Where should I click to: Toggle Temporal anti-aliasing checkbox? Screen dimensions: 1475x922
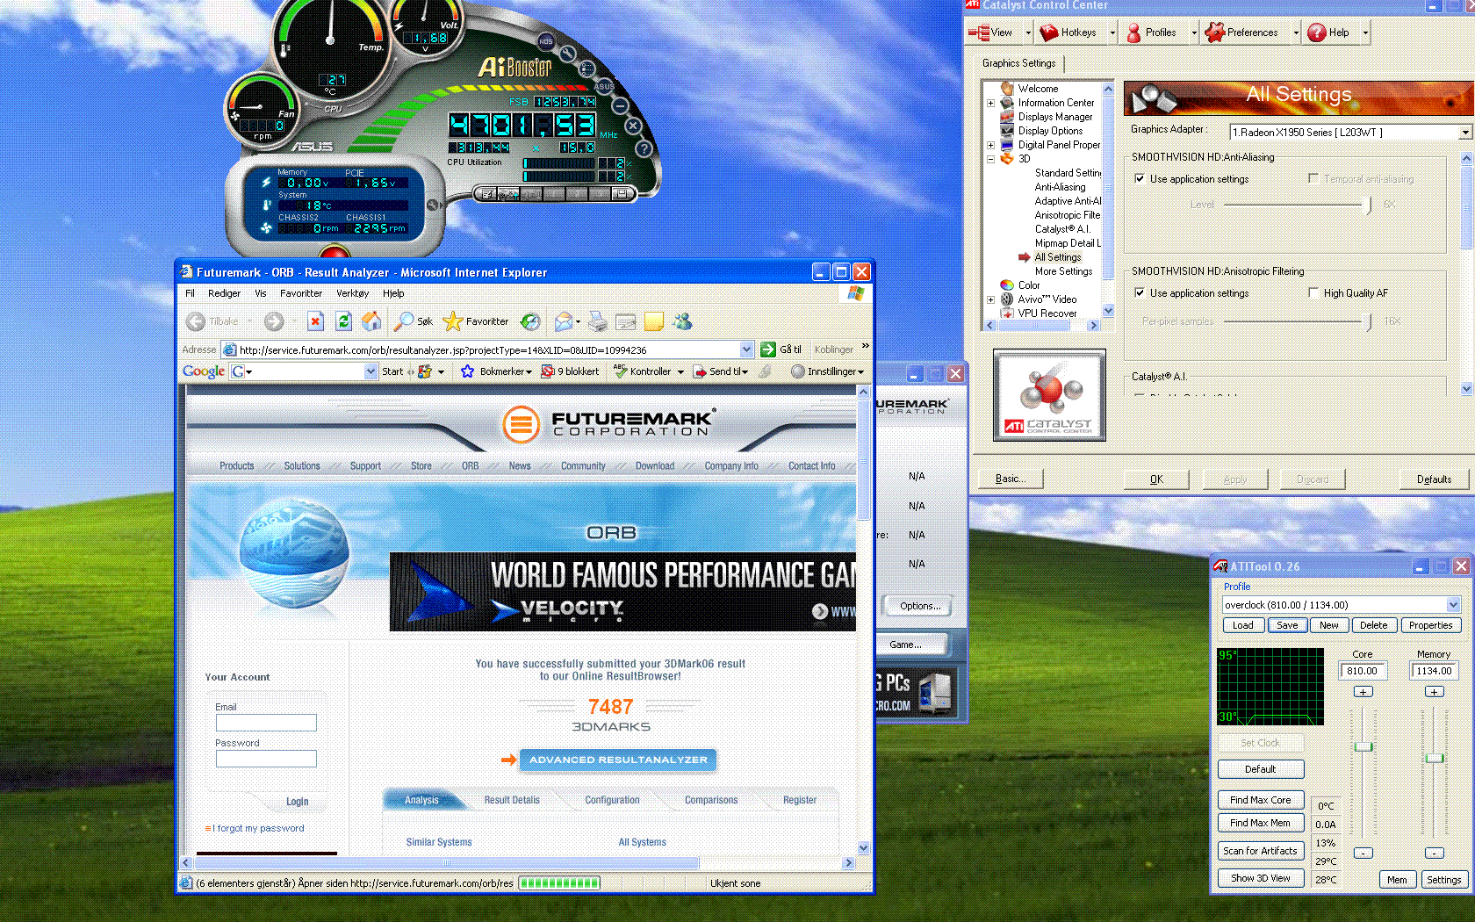(x=1313, y=178)
